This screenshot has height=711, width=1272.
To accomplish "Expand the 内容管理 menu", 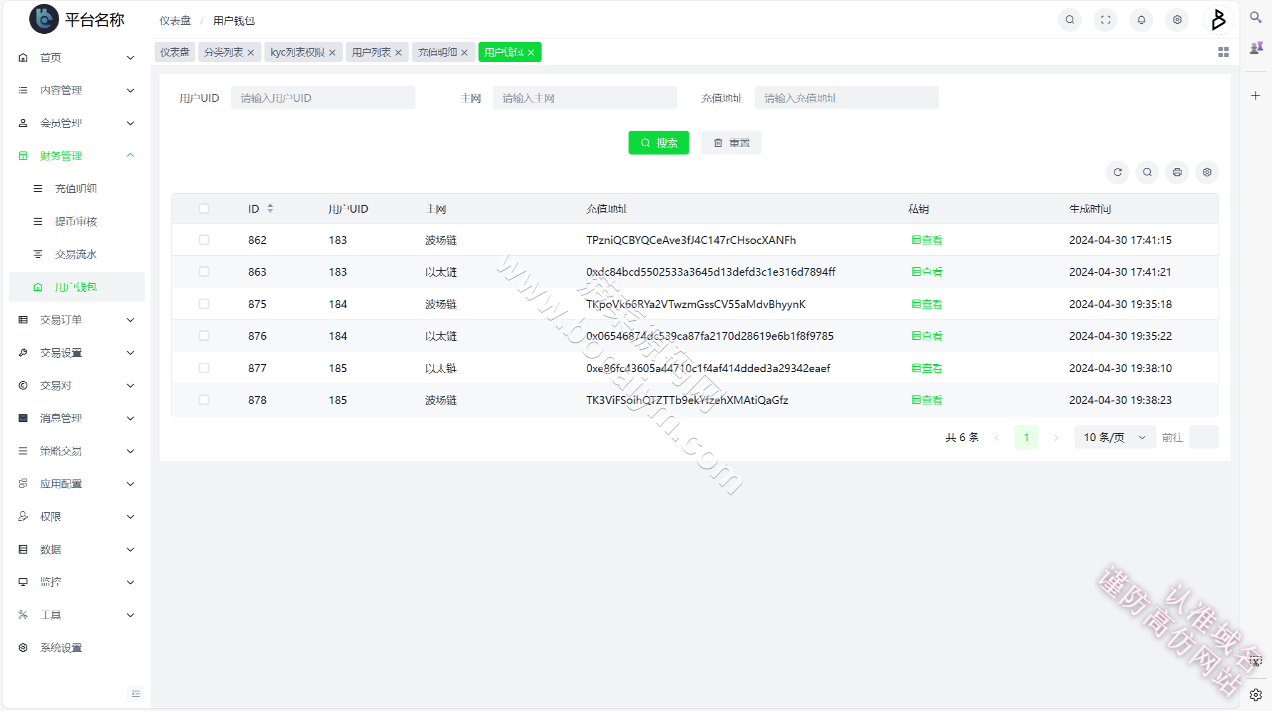I will click(x=77, y=90).
